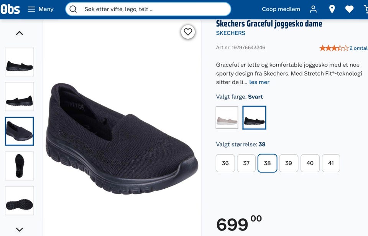Open the Coop medlem link
Viewport: 368px width, 236px height.
click(x=281, y=9)
